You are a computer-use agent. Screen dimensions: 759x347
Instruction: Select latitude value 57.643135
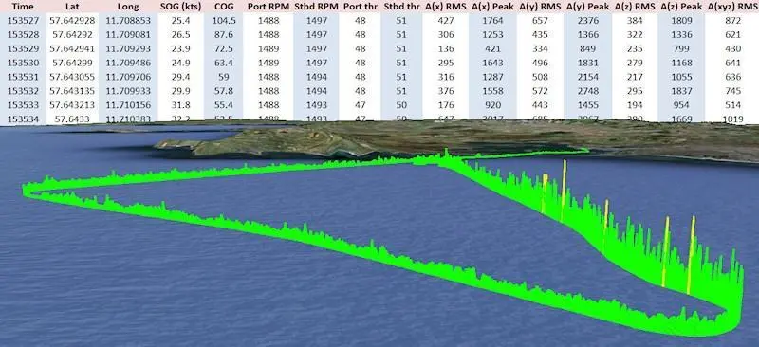72,91
